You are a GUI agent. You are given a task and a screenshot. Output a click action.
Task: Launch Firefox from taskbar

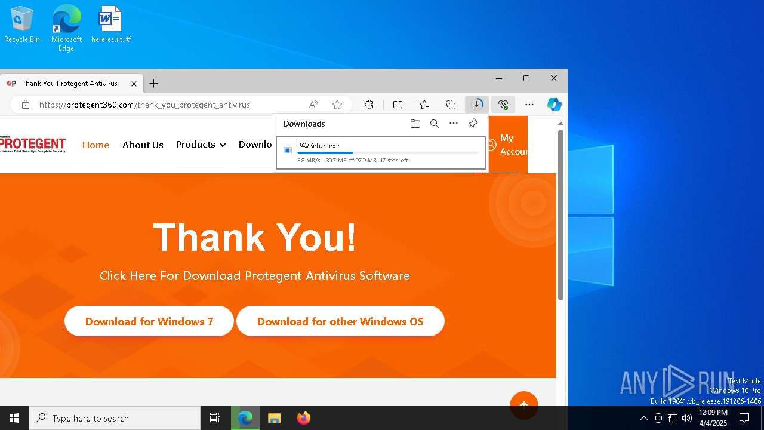pyautogui.click(x=303, y=418)
